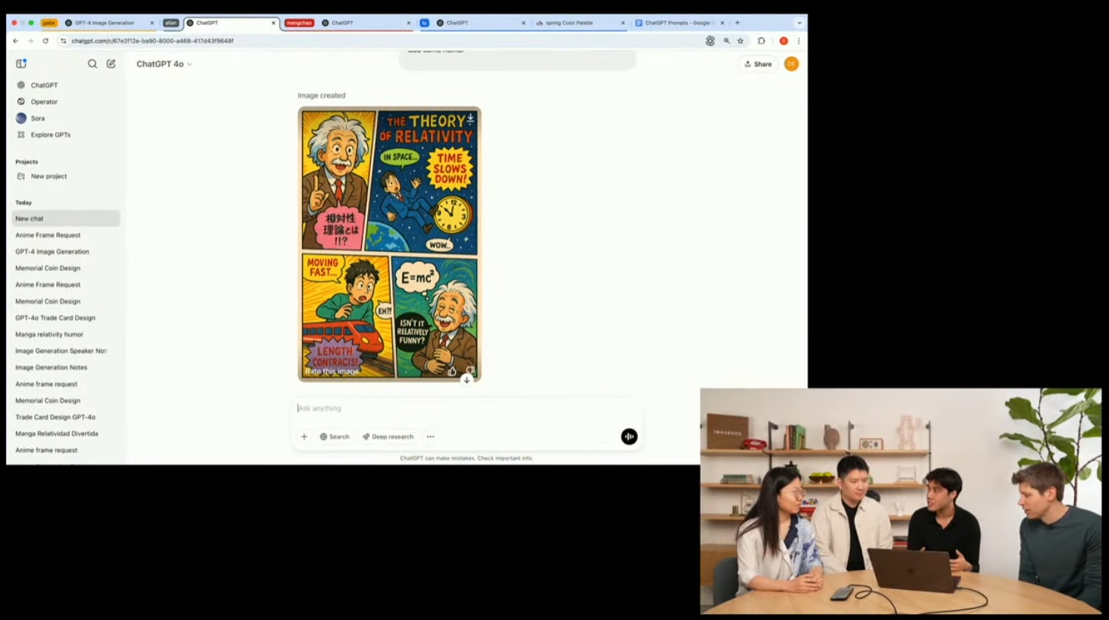Select the mengchao tab group label
Screen dimensions: 1109x620
pyautogui.click(x=299, y=23)
